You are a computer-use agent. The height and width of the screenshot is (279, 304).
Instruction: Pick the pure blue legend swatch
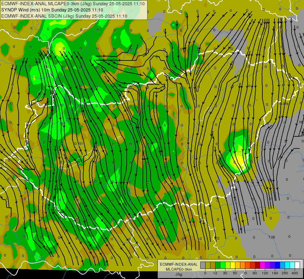[x=277, y=265]
